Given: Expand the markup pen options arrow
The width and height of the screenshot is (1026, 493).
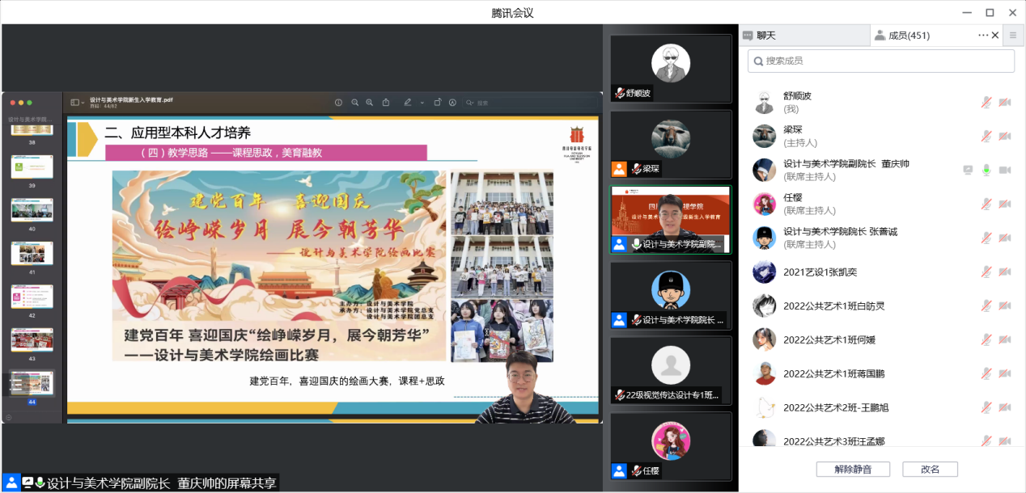Looking at the screenshot, I should pyautogui.click(x=422, y=103).
